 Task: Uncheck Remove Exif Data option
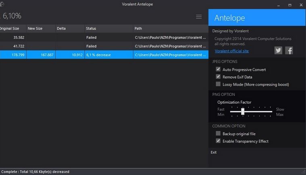(218, 77)
